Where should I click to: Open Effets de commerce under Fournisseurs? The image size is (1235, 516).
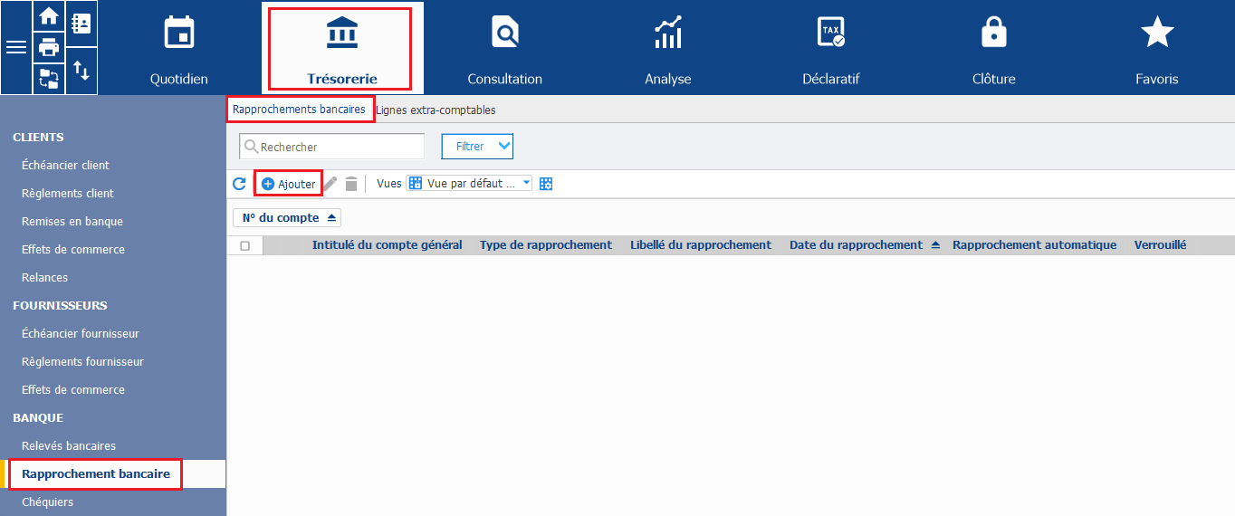(x=73, y=390)
